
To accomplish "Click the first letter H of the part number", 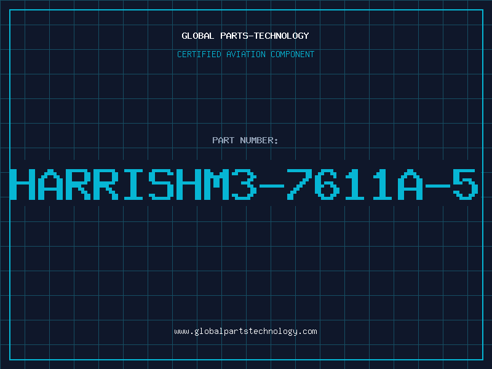I will point(23,184).
